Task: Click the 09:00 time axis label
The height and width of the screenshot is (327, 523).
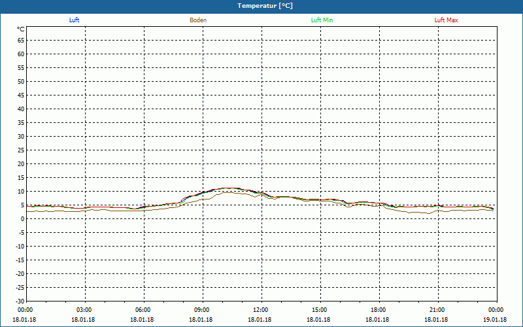Action: 201,310
